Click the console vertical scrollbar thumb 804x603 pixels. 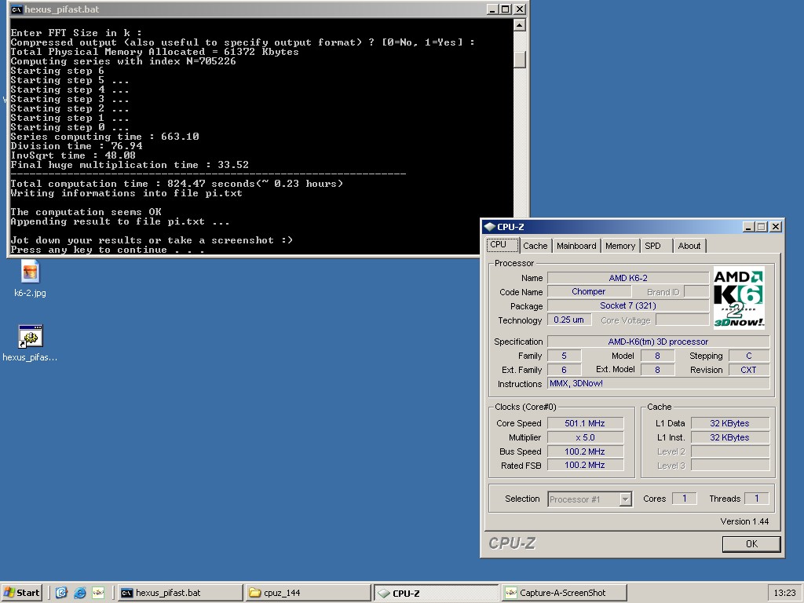520,59
